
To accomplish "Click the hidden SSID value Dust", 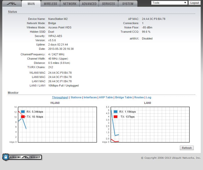I will click(51, 32).
